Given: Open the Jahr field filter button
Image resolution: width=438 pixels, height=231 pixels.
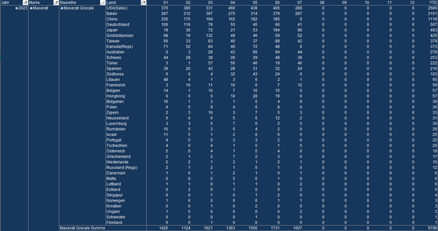Looking at the screenshot, I should click(x=25, y=3).
